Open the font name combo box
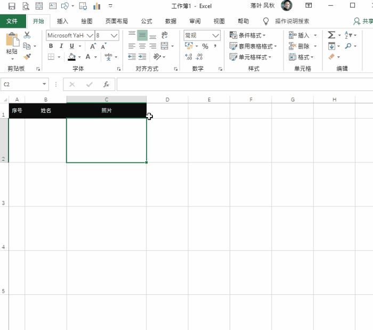 point(70,36)
